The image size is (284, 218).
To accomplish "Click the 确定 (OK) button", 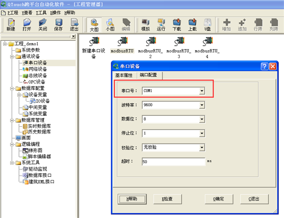I will tap(219, 199).
